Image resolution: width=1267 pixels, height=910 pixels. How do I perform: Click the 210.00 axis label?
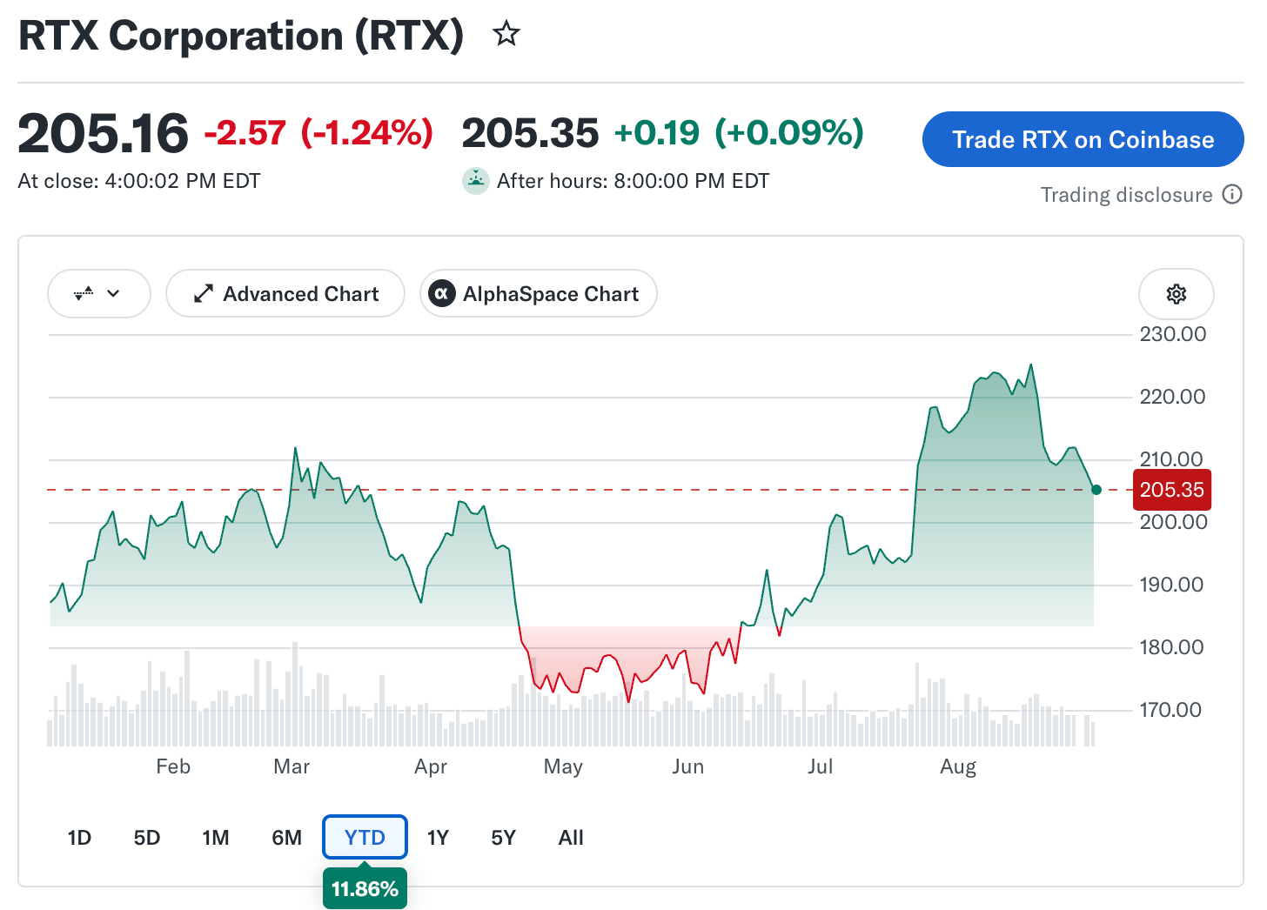point(1173,458)
